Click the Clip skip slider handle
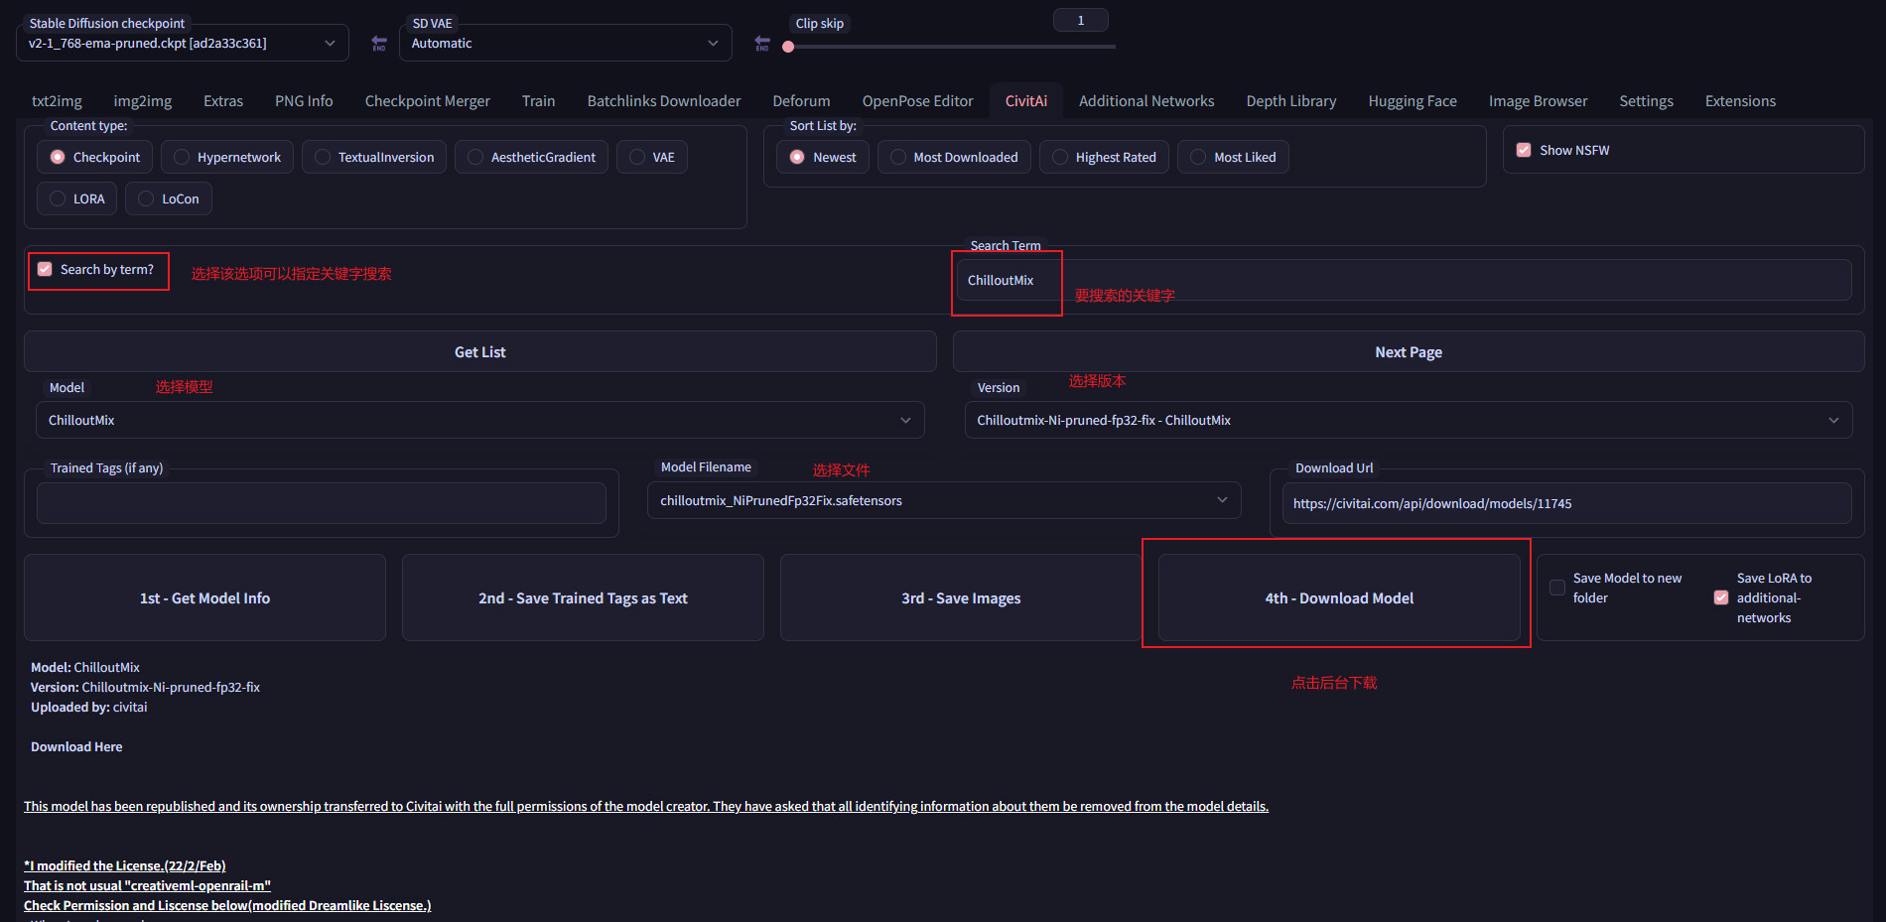 [788, 47]
